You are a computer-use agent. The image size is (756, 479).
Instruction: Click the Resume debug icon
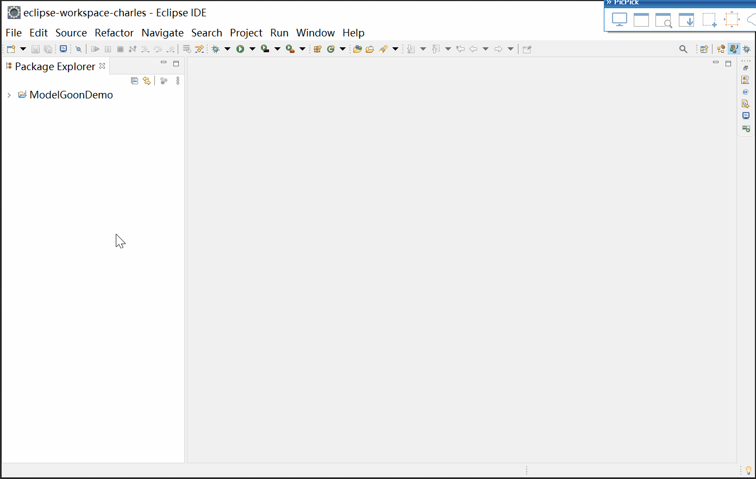pos(95,49)
